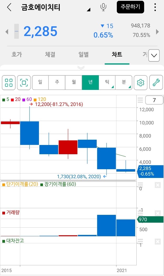Viewport: 164px width, 276px height.
Task: Tap the 장기이격률(60) legend label
Action: (x=58, y=184)
